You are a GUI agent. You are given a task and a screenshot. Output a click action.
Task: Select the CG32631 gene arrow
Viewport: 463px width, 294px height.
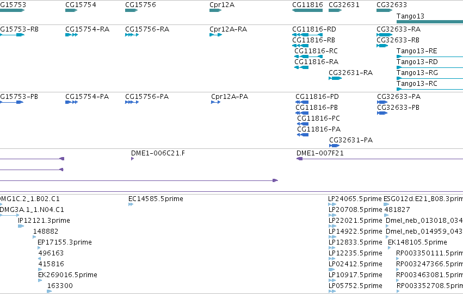coord(335,10)
